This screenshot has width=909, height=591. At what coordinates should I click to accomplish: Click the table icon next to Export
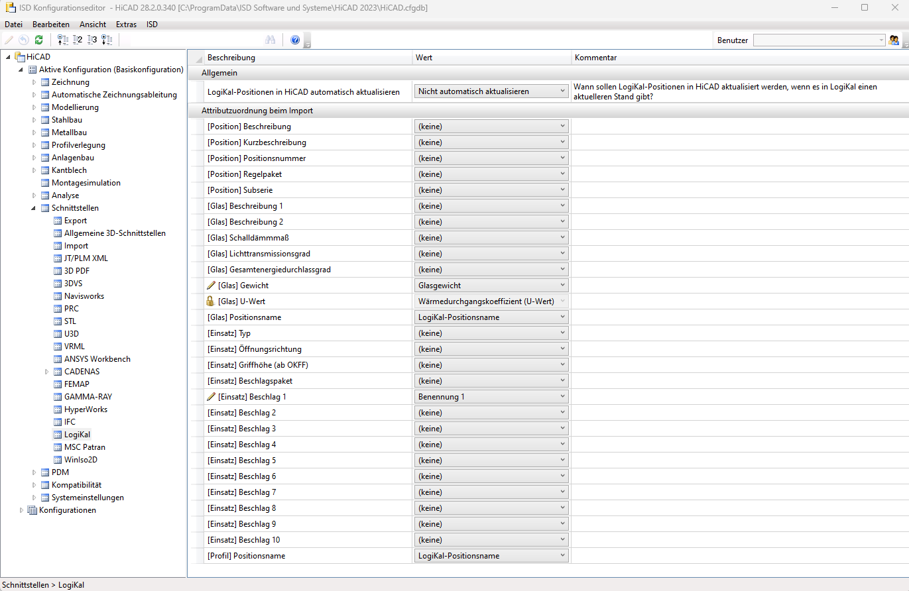click(58, 221)
